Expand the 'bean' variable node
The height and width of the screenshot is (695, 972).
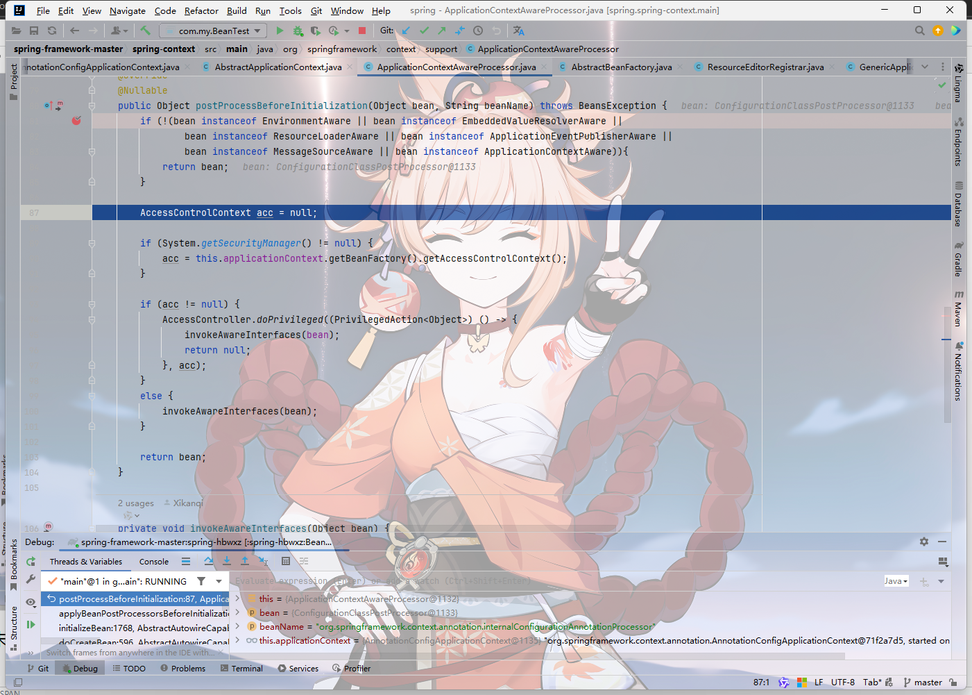click(x=237, y=612)
